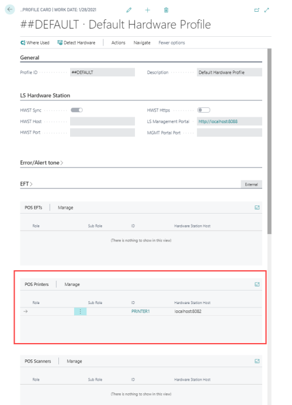The height and width of the screenshot is (405, 292).
Task: Toggle the HWST Sync switch
Action: pyautogui.click(x=77, y=110)
